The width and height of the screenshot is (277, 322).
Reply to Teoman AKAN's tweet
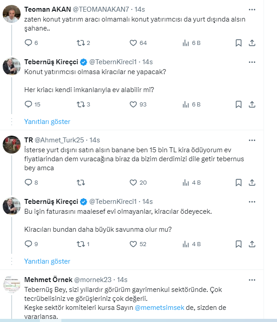(x=28, y=43)
